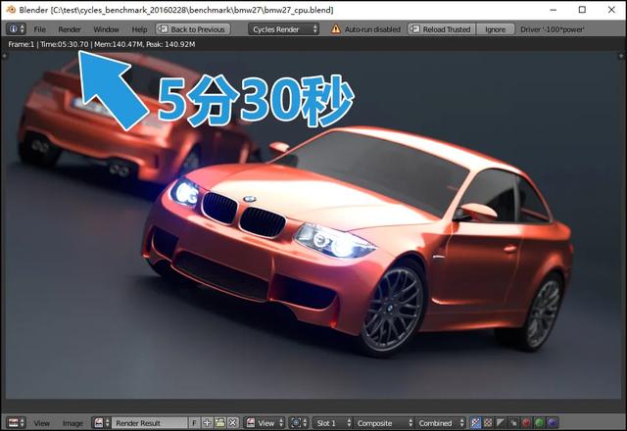Open the Window menu
Image resolution: width=627 pixels, height=431 pixels.
(106, 29)
